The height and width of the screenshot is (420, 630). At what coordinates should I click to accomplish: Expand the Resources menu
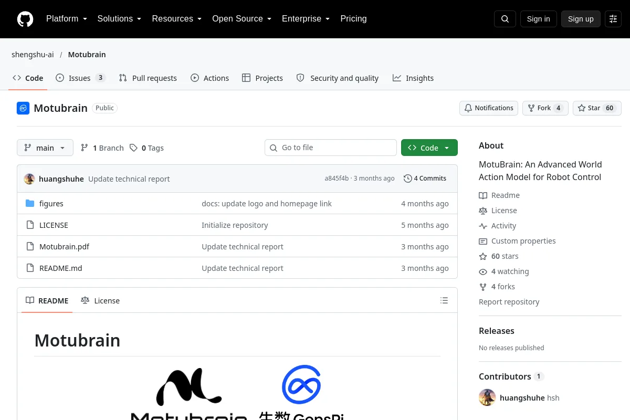(177, 19)
